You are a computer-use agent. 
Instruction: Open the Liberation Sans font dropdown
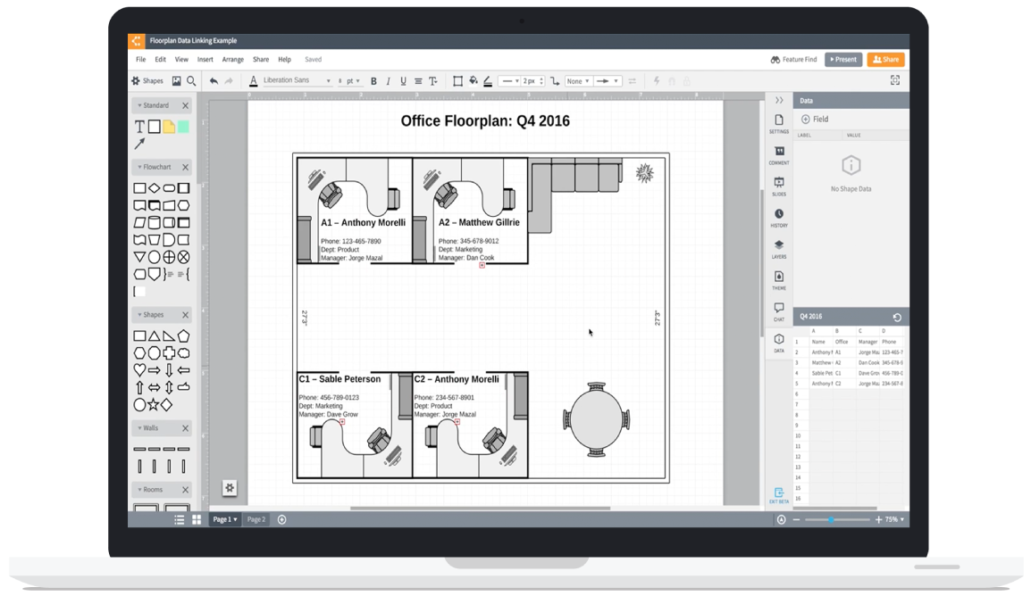(297, 80)
